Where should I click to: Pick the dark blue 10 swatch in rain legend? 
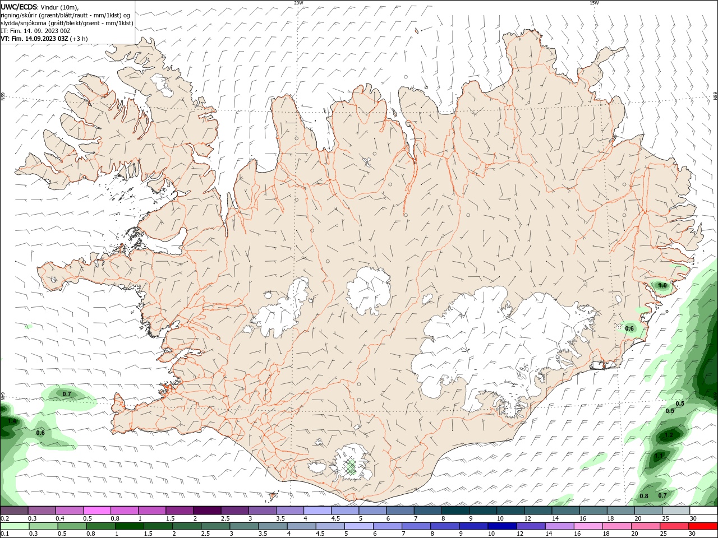click(x=502, y=526)
